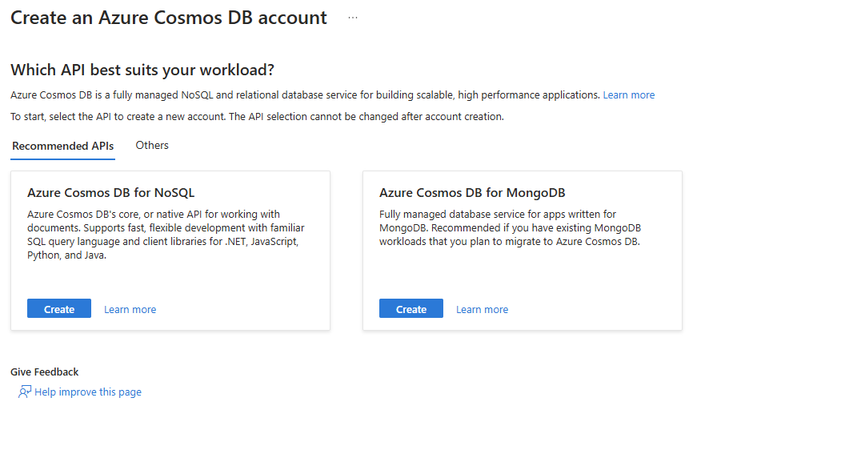Follow the Learn more link after the service description
The image size is (841, 454).
pos(629,95)
